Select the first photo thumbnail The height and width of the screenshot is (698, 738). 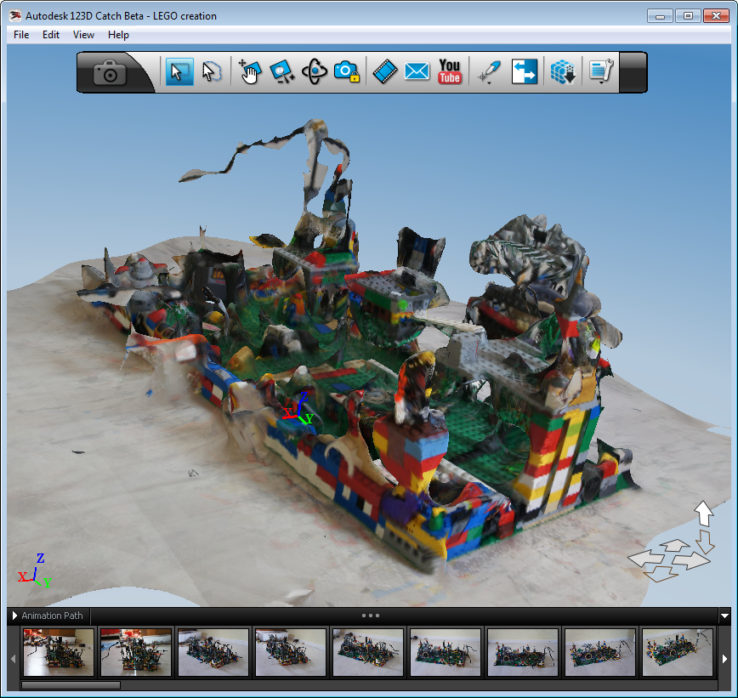59,652
